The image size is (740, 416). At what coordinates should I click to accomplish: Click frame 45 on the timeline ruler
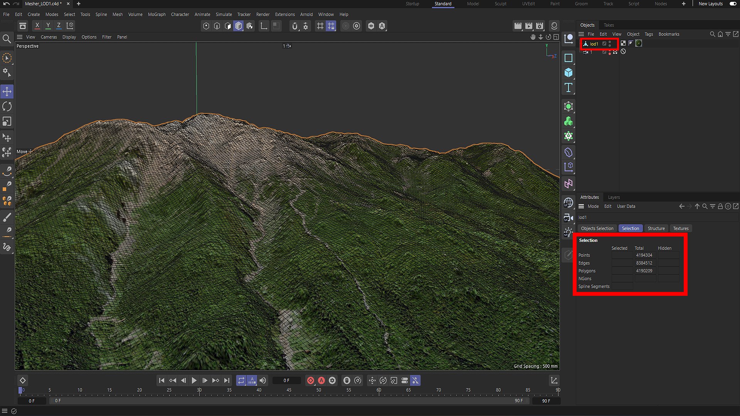pos(289,390)
